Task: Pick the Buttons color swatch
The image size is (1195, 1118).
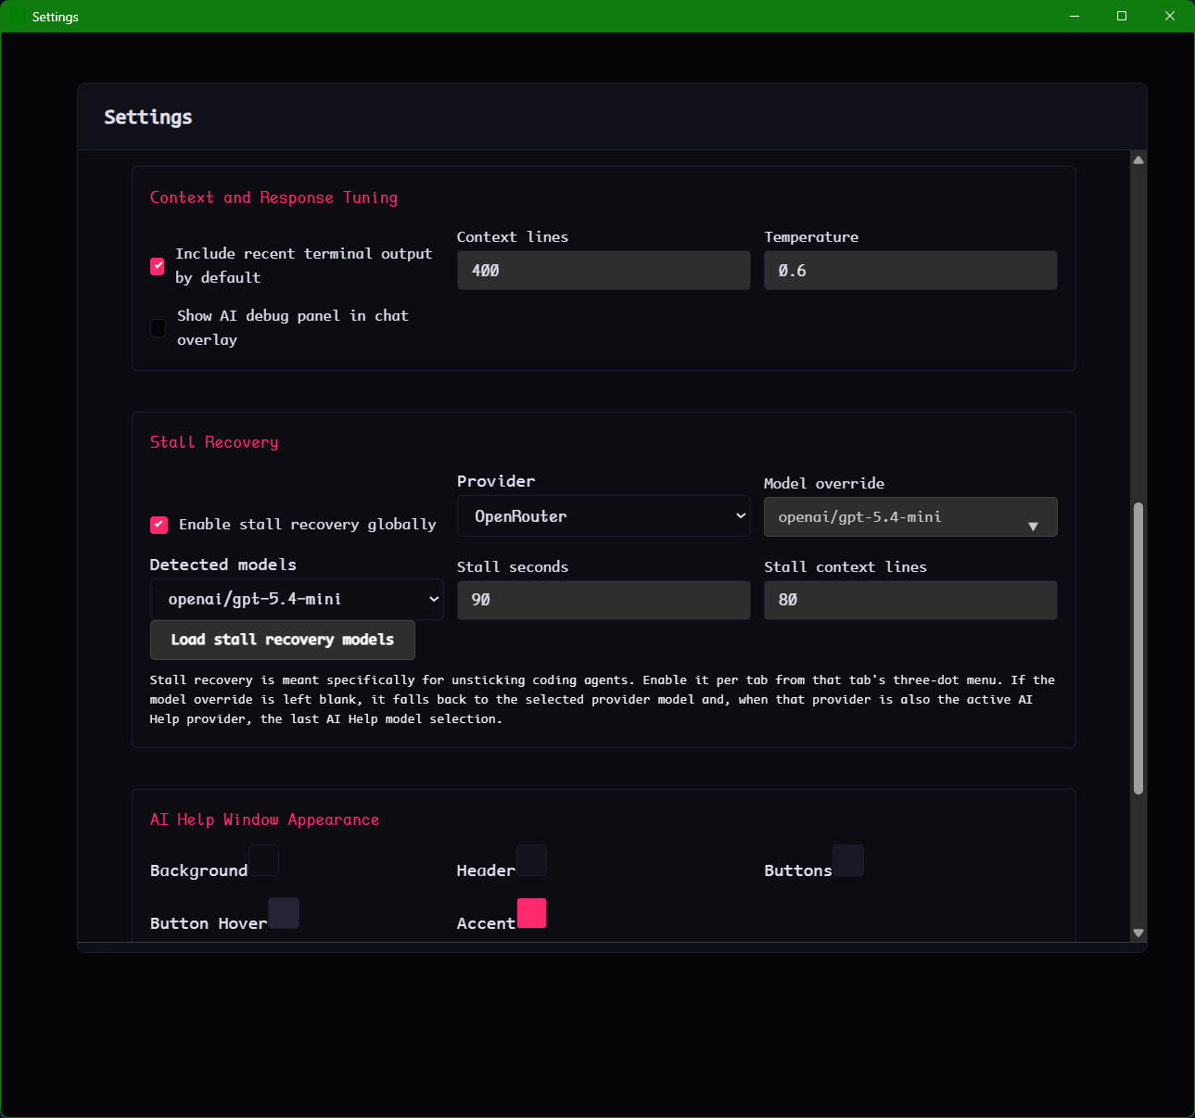Action: (848, 860)
